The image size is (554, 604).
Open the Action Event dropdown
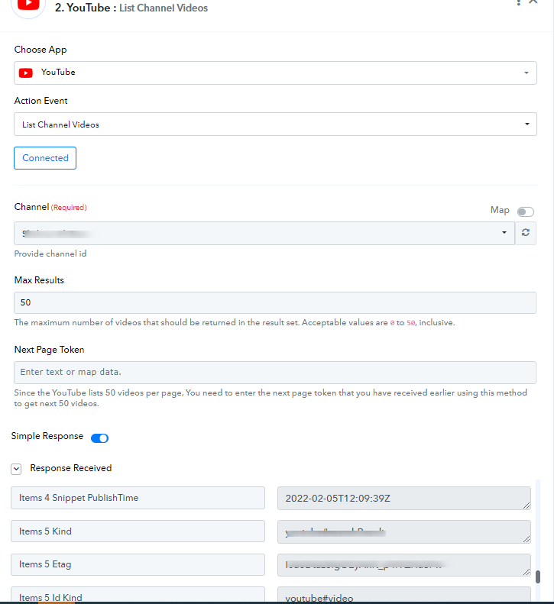tap(526, 124)
